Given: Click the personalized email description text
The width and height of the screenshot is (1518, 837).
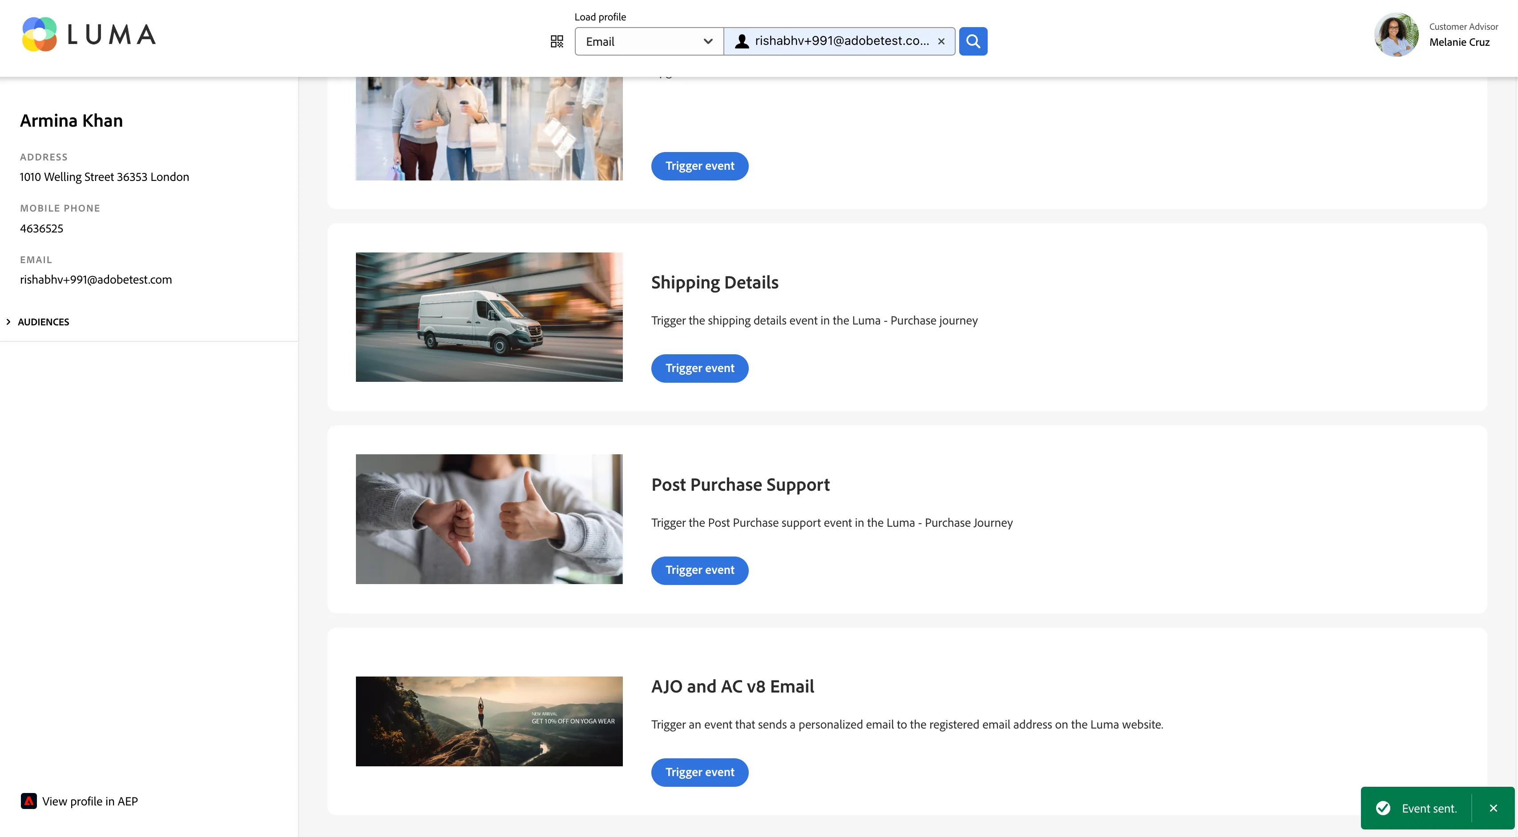Looking at the screenshot, I should 907,725.
